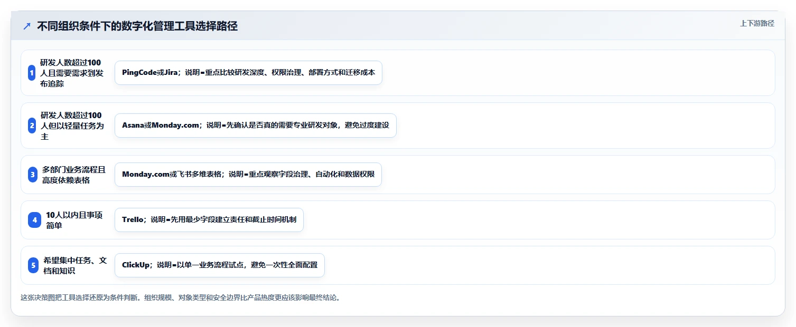Select the Monday.com或飞书多维表格 recommendation box

pyautogui.click(x=248, y=175)
